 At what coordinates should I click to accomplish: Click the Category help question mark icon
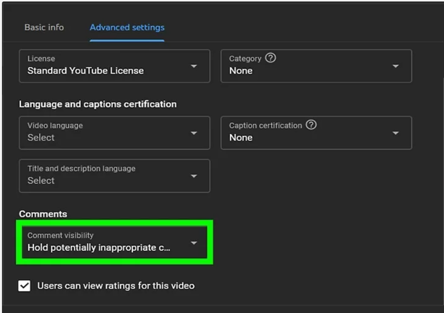click(270, 58)
